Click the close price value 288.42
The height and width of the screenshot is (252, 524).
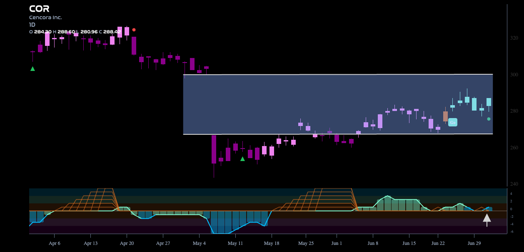[x=112, y=32]
